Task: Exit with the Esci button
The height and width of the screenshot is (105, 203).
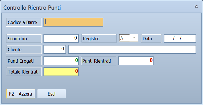Action: [51, 94]
